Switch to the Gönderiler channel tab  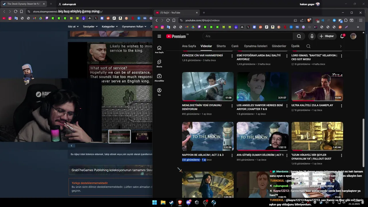point(279,46)
